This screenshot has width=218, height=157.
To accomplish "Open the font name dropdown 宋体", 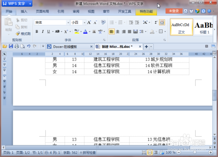I will point(68,23).
